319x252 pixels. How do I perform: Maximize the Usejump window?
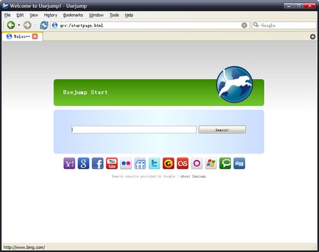tap(299, 6)
